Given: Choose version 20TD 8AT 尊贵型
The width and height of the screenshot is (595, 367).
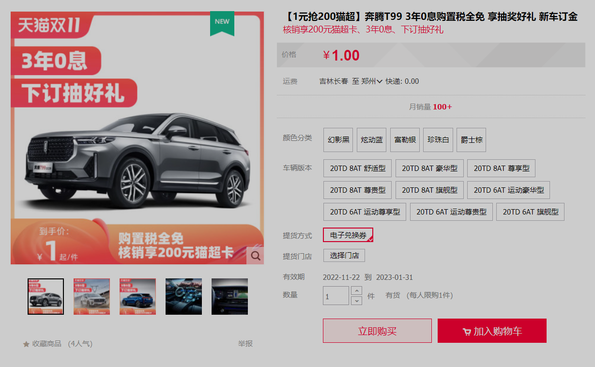Looking at the screenshot, I should tap(358, 190).
